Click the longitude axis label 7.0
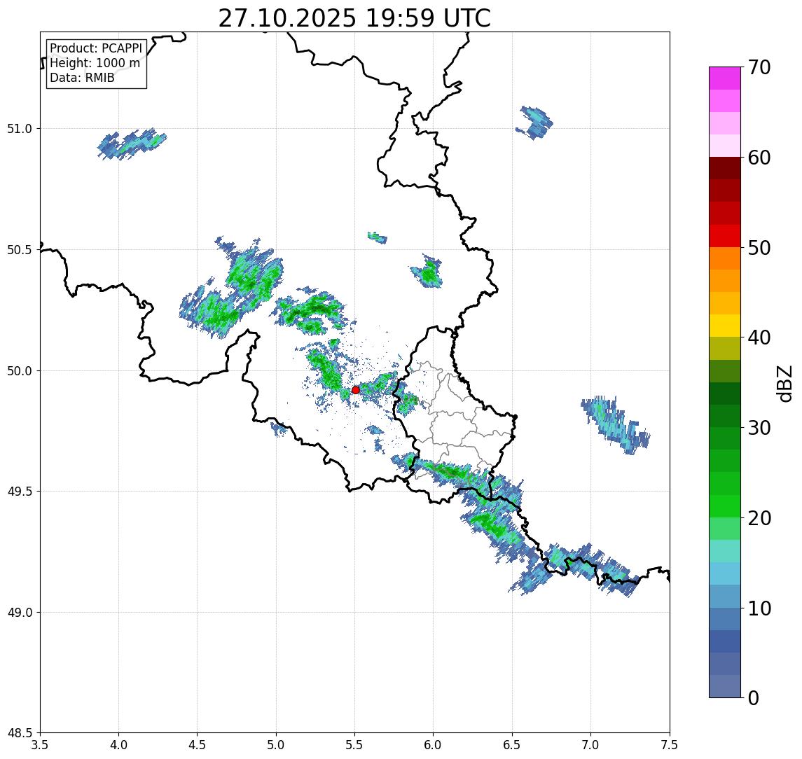 590,744
